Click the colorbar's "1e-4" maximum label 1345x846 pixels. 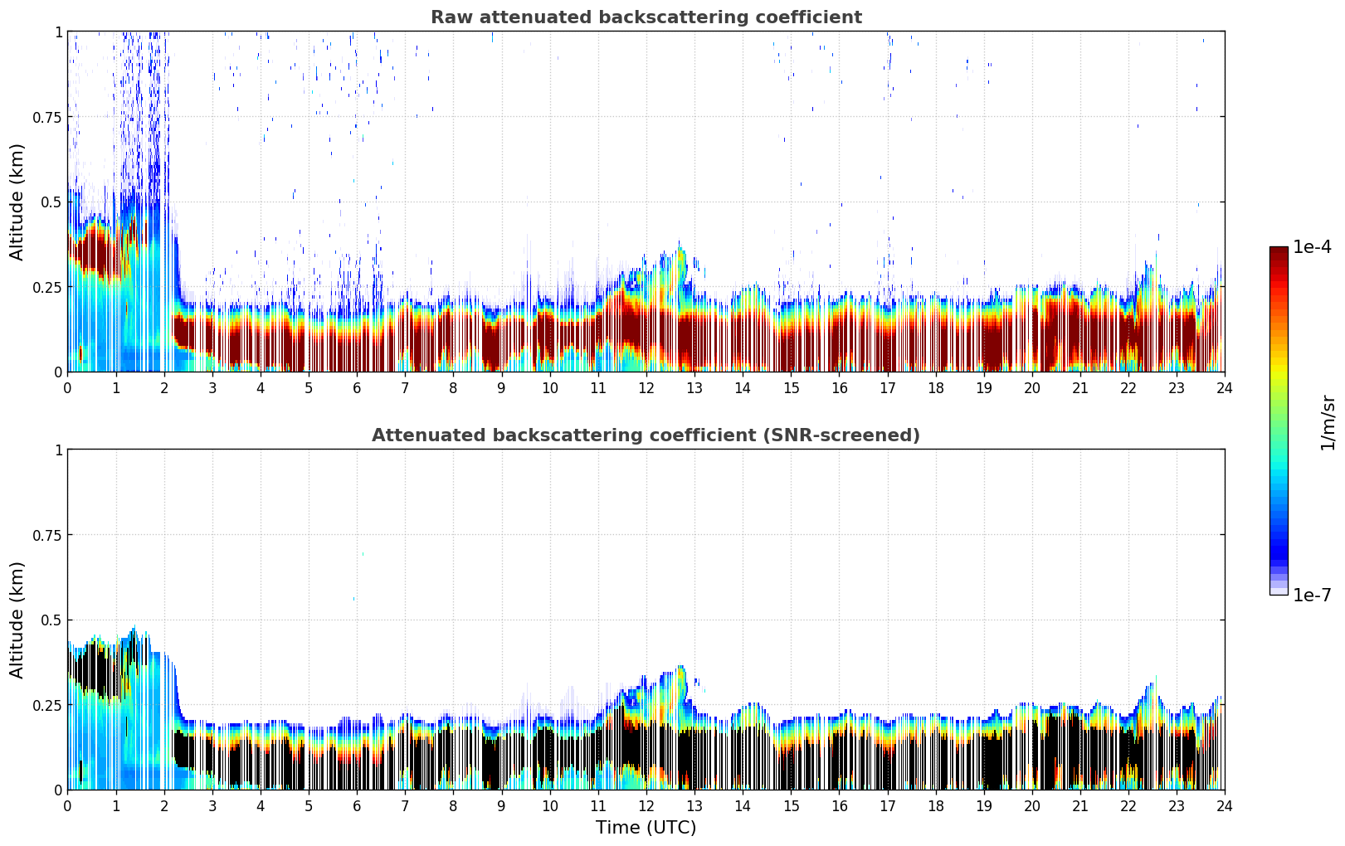(1312, 247)
